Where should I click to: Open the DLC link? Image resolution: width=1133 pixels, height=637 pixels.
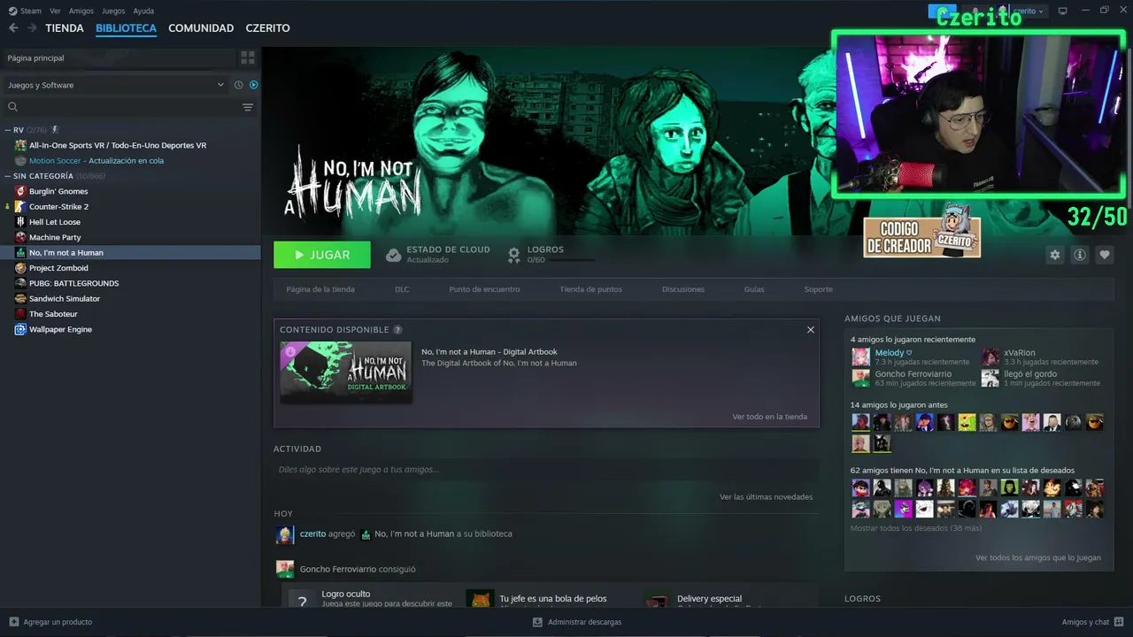click(402, 289)
